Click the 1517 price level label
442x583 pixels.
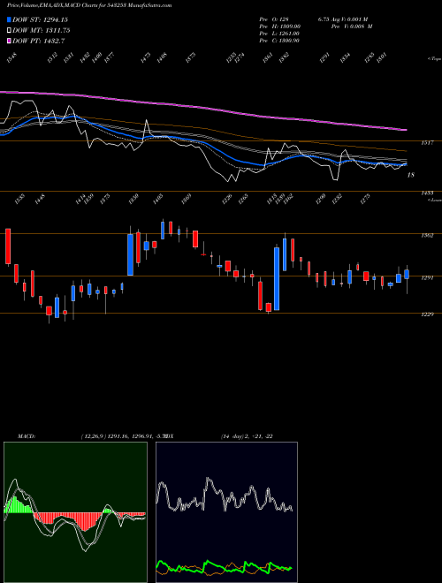click(x=428, y=142)
